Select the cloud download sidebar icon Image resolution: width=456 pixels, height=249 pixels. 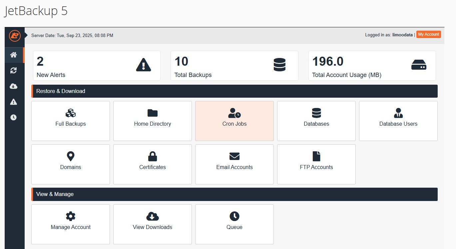[x=14, y=86]
